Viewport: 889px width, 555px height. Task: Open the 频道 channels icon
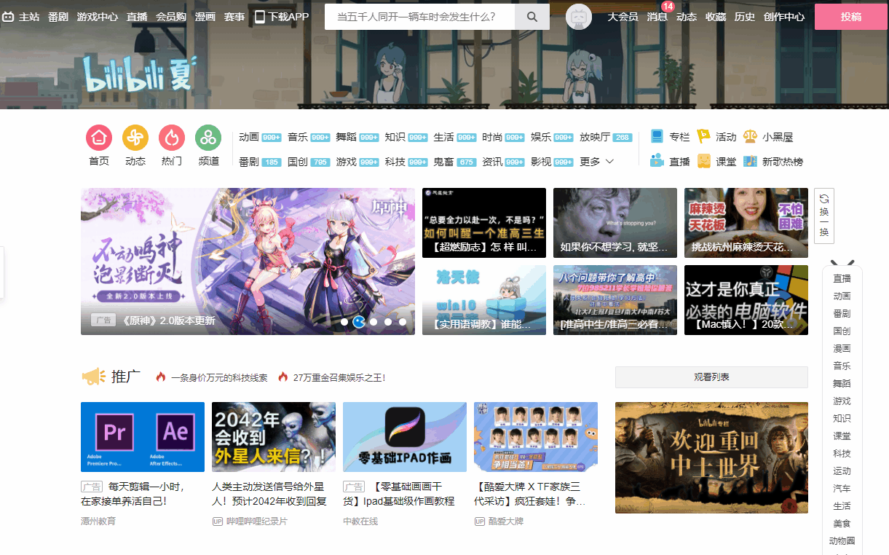pos(208,138)
